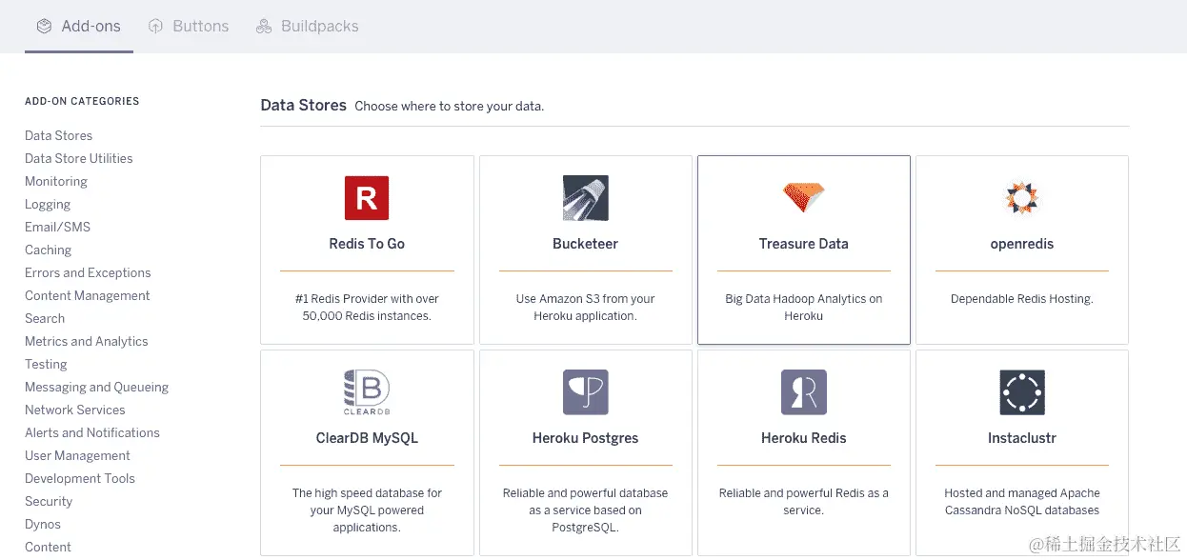
Task: Click the Redis To Go title
Action: (367, 244)
